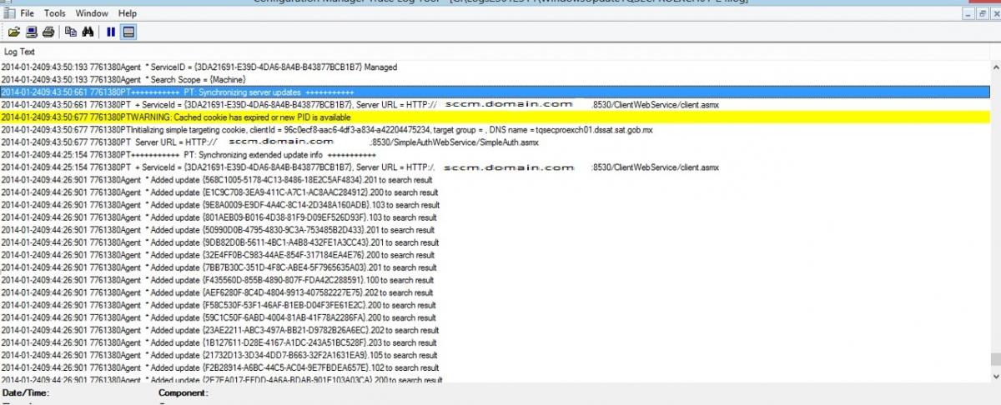Click the Find binoculars icon
The height and width of the screenshot is (405, 1001).
click(x=88, y=32)
